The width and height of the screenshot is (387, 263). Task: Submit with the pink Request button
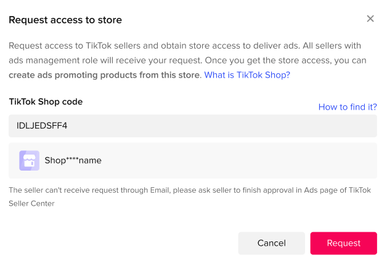tap(343, 243)
